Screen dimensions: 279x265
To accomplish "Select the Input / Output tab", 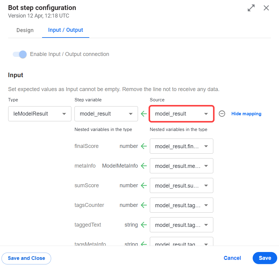I will coord(65,30).
